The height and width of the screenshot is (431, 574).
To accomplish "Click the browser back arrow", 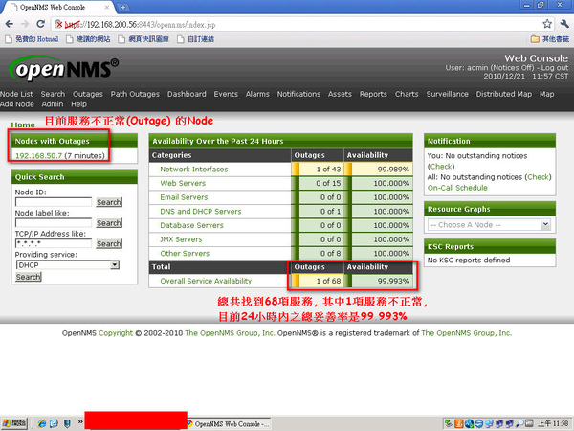I will [x=10, y=24].
